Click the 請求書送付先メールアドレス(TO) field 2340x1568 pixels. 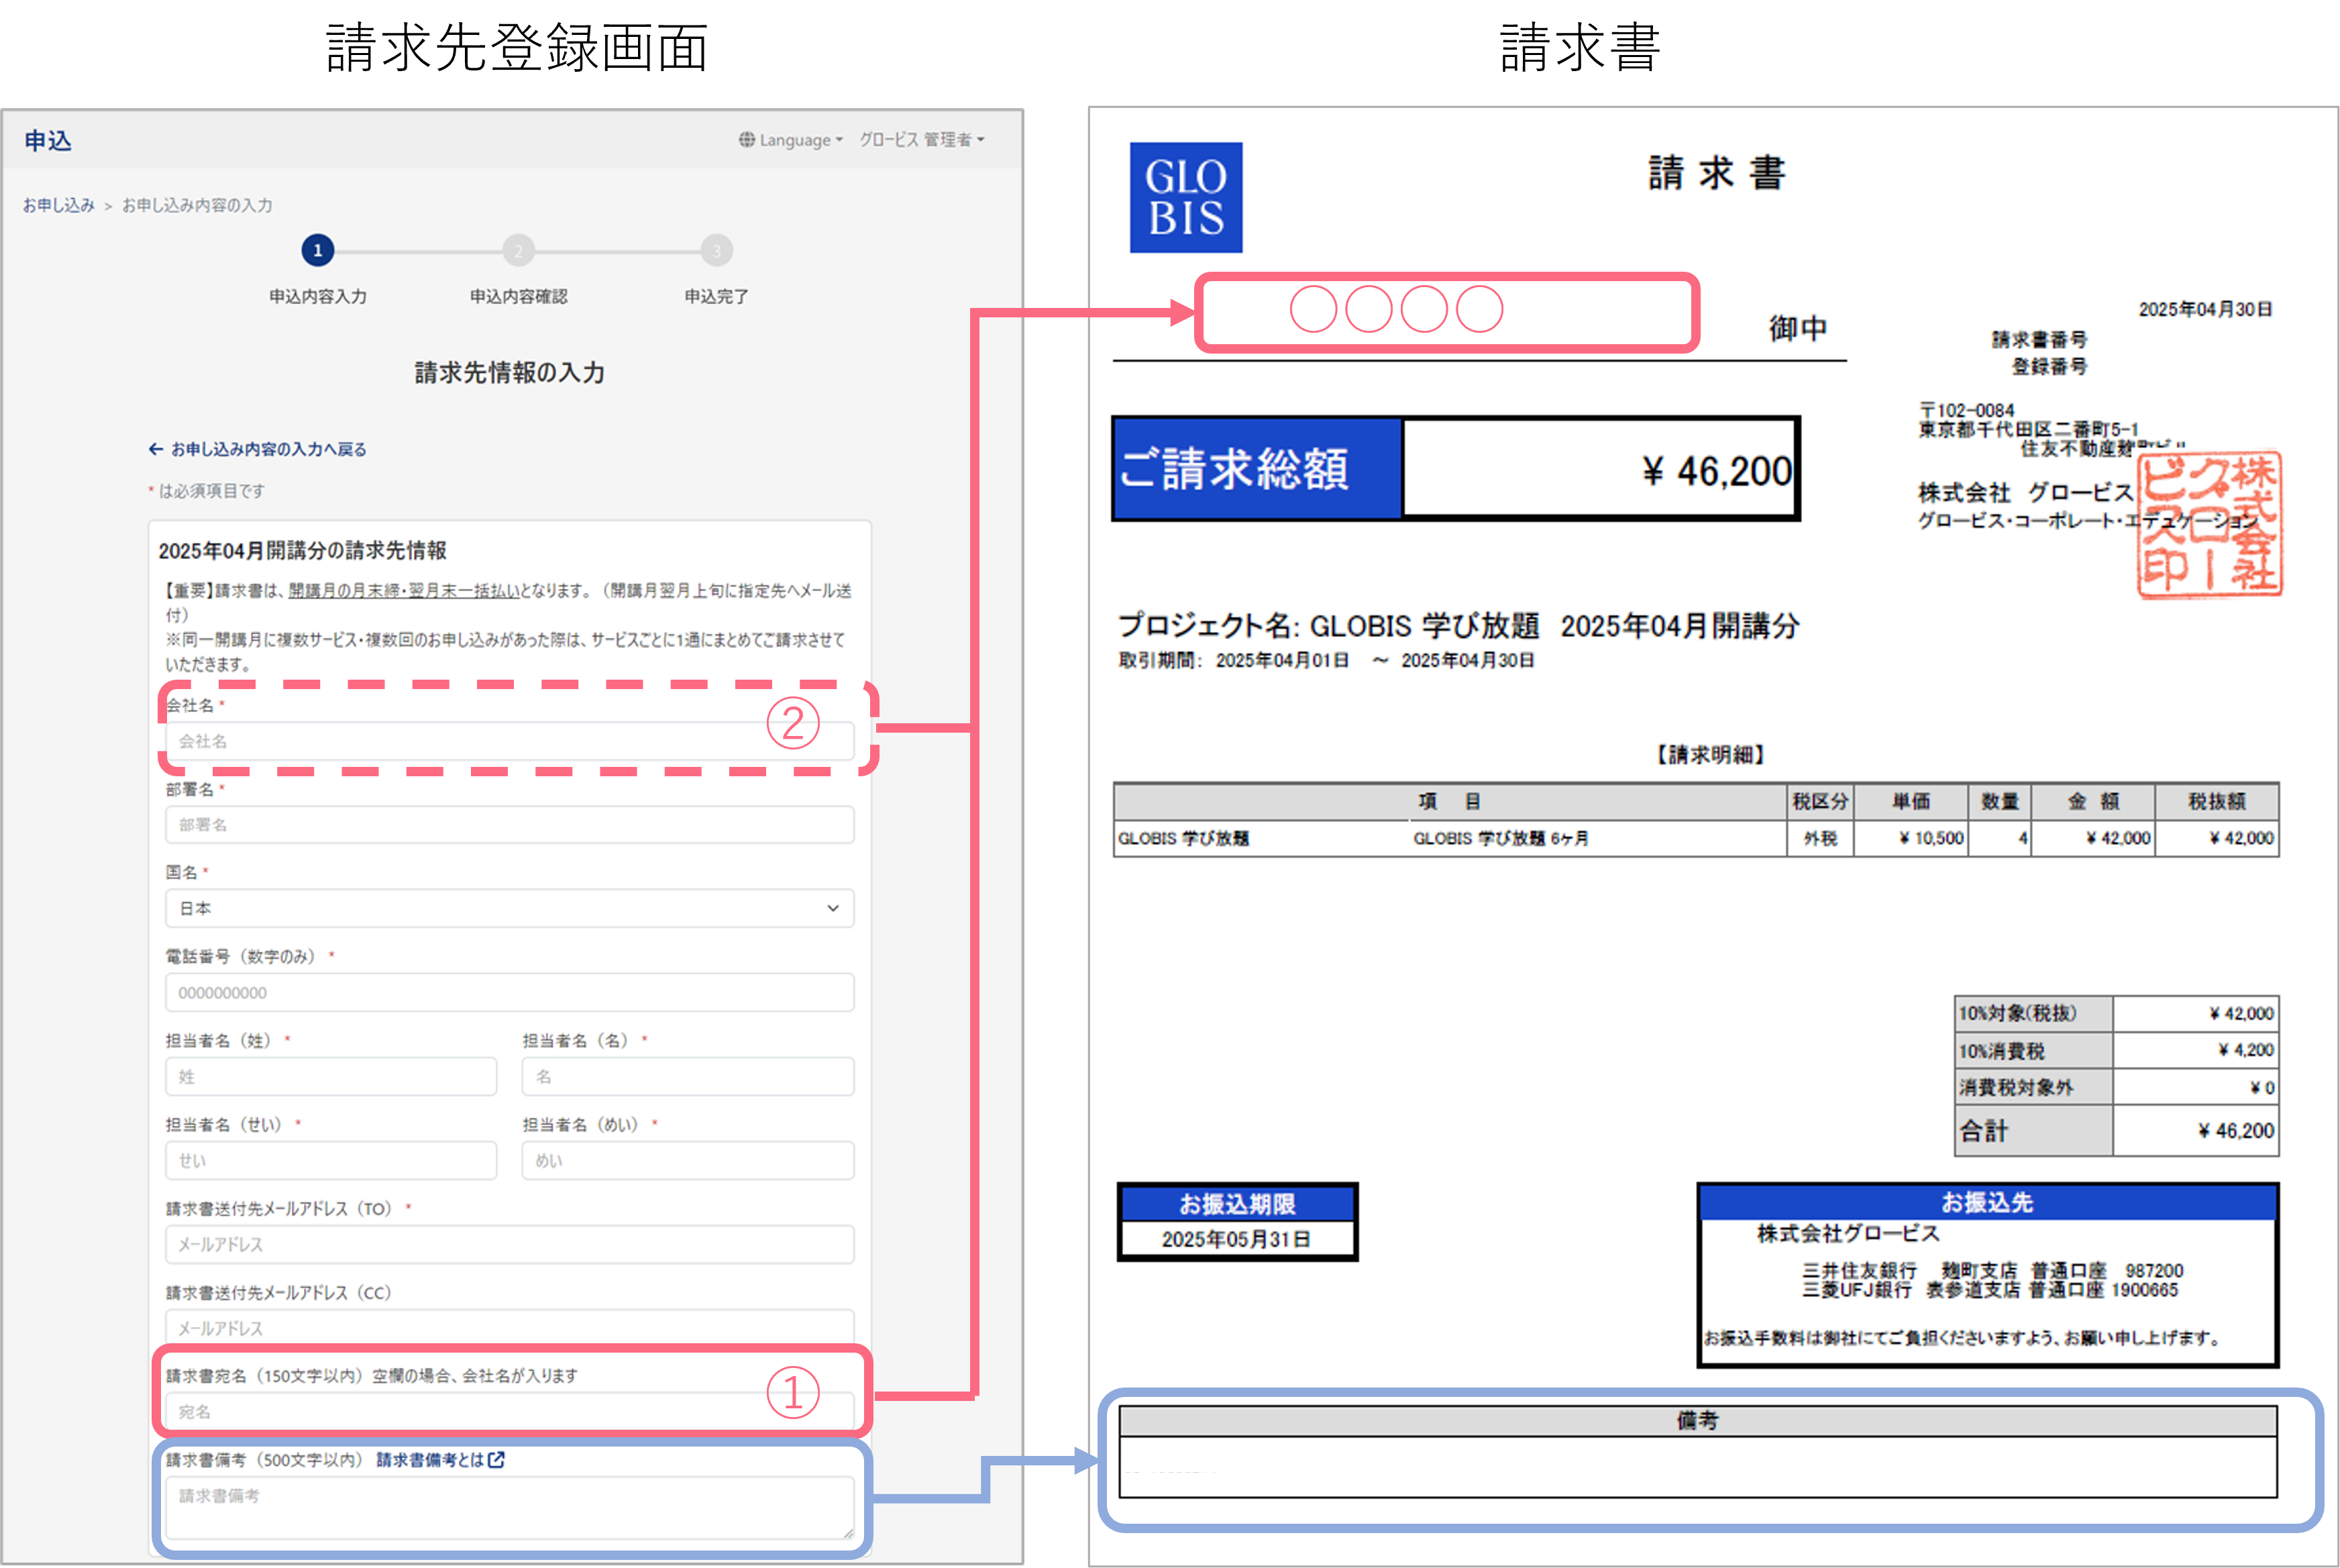[510, 1245]
